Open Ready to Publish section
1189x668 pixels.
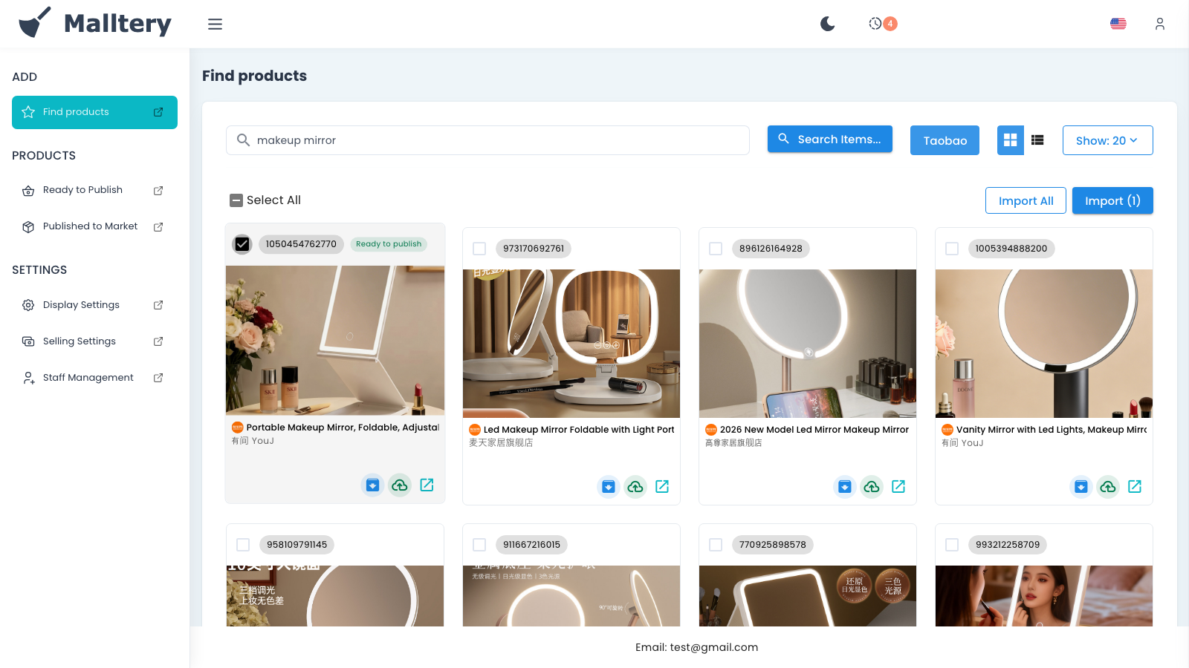pyautogui.click(x=82, y=190)
